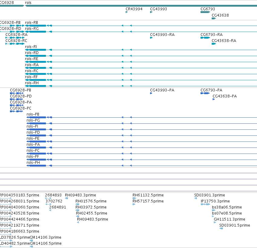This screenshot has width=257, height=248.
Task: Click the bs07e08.5prime EST label
Action: [227, 213]
